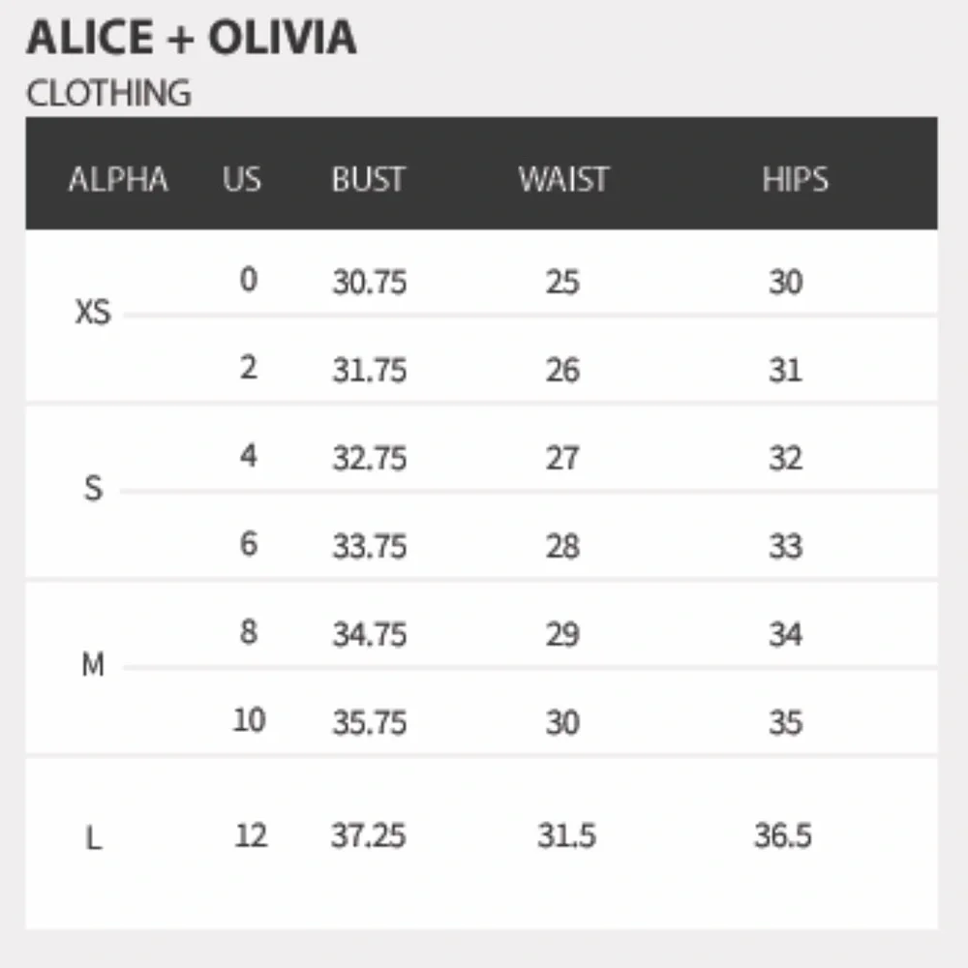Click the CLOTHING subtitle text
Image resolution: width=968 pixels, height=968 pixels.
click(x=108, y=94)
